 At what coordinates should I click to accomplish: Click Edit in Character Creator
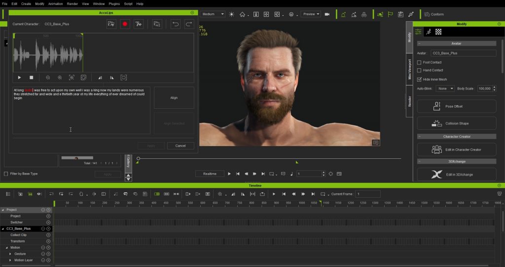[x=456, y=149]
